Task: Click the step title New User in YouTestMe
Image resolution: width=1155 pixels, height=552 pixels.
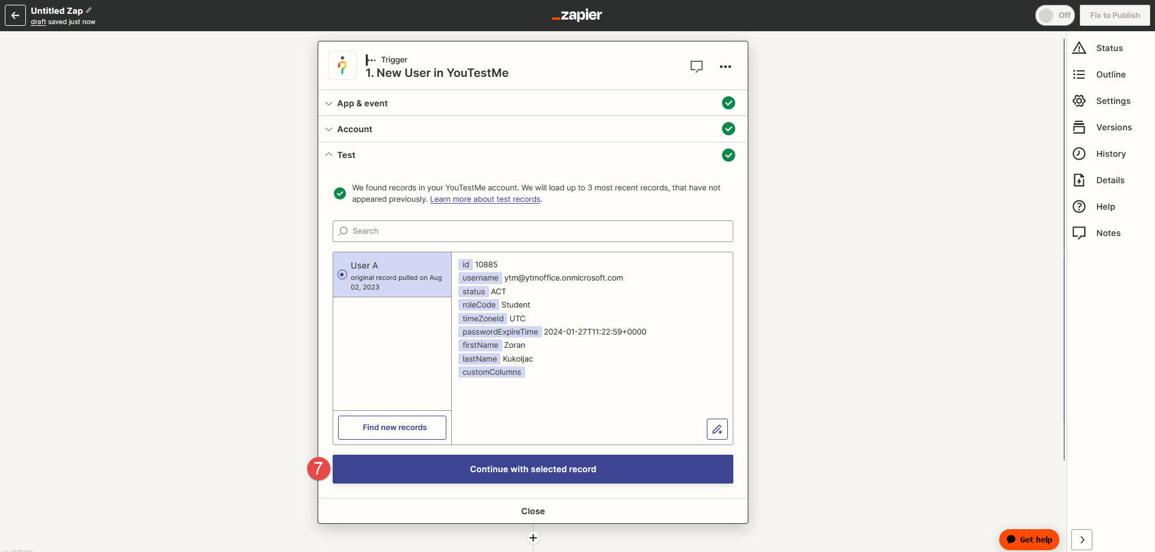Action: click(437, 73)
